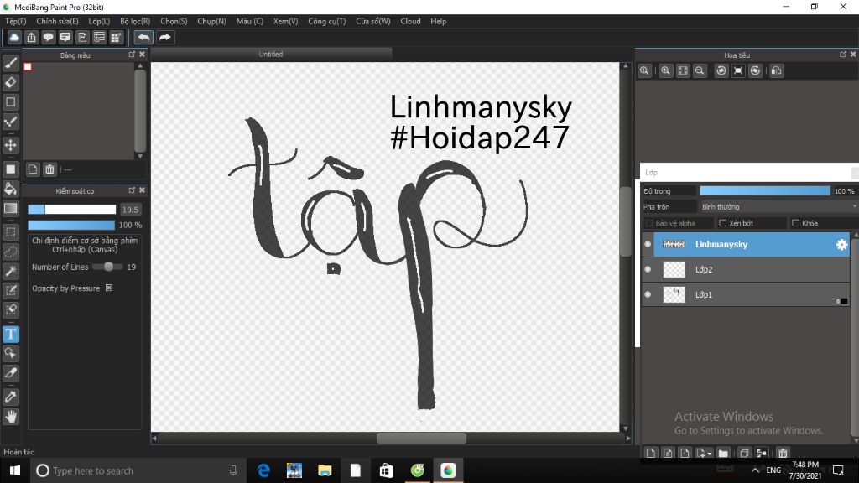Open the Chỉnh sửa(E) menu
This screenshot has width=859, height=483.
click(57, 21)
